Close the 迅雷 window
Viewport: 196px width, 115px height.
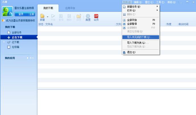(x=193, y=2)
